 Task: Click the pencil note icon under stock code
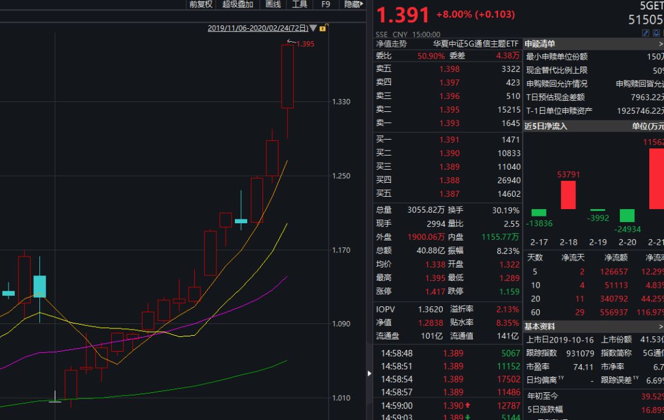[x=646, y=33]
